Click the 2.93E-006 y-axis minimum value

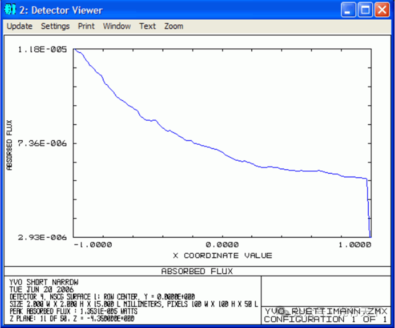(42, 237)
